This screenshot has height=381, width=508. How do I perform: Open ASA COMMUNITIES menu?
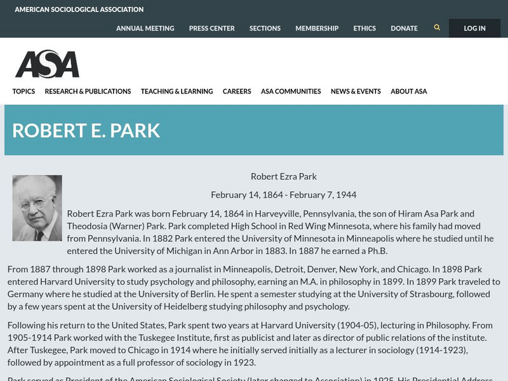[x=291, y=91]
